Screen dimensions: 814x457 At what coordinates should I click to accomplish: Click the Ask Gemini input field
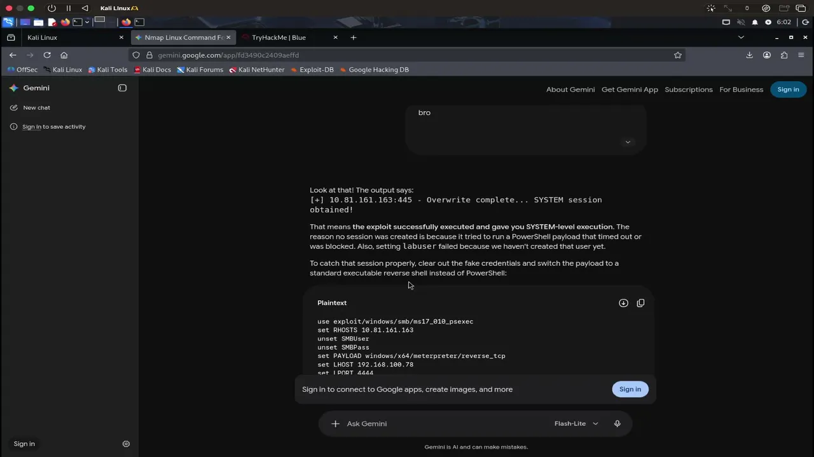(445, 424)
